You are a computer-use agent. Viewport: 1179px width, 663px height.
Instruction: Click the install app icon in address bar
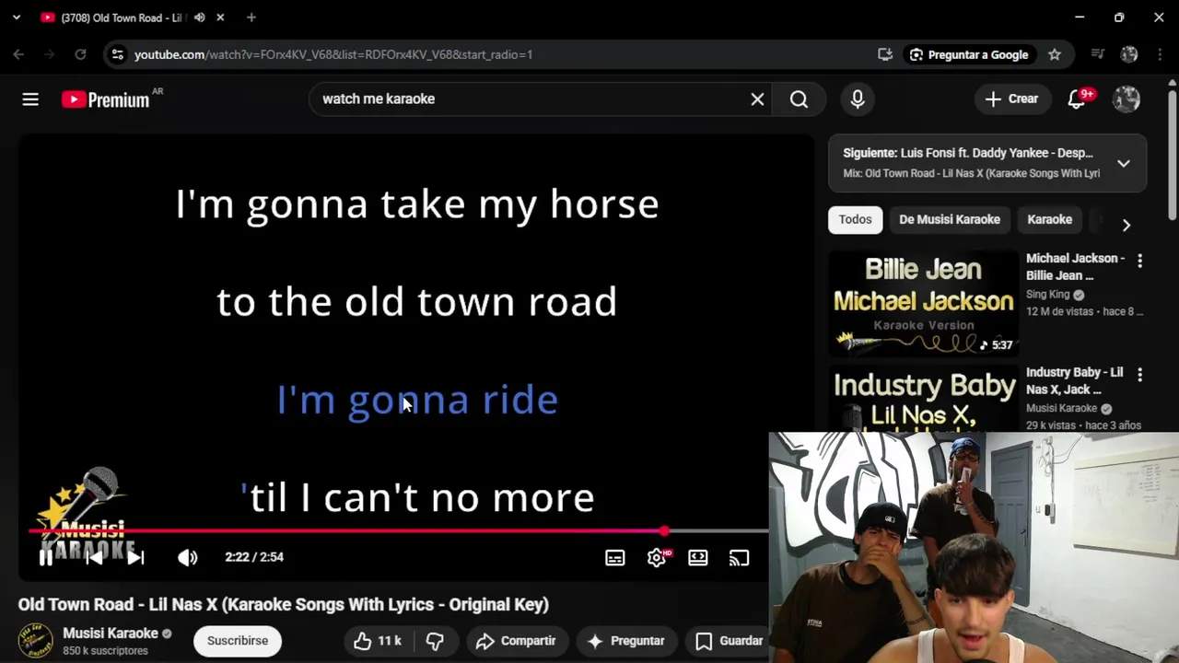pos(885,54)
